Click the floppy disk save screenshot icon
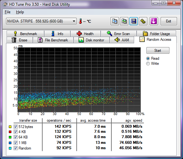Image resolution: width=183 pixels, height=159 pixels. 133,21
